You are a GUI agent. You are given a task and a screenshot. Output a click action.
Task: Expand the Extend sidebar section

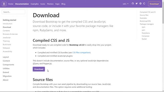click(x=6, y=72)
